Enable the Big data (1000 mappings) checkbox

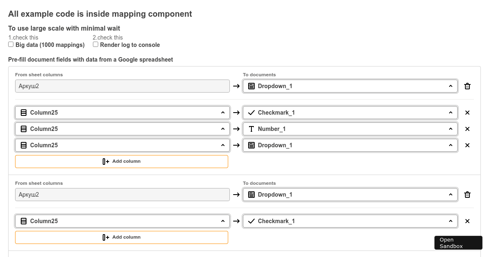pos(11,44)
